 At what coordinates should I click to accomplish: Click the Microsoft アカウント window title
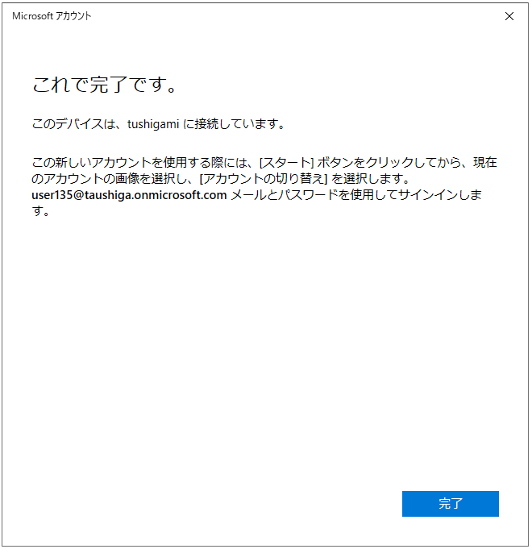pos(52,16)
